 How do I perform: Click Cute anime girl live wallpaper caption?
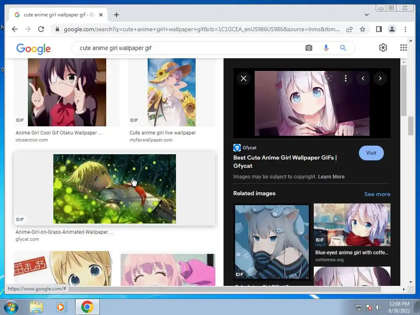click(162, 132)
